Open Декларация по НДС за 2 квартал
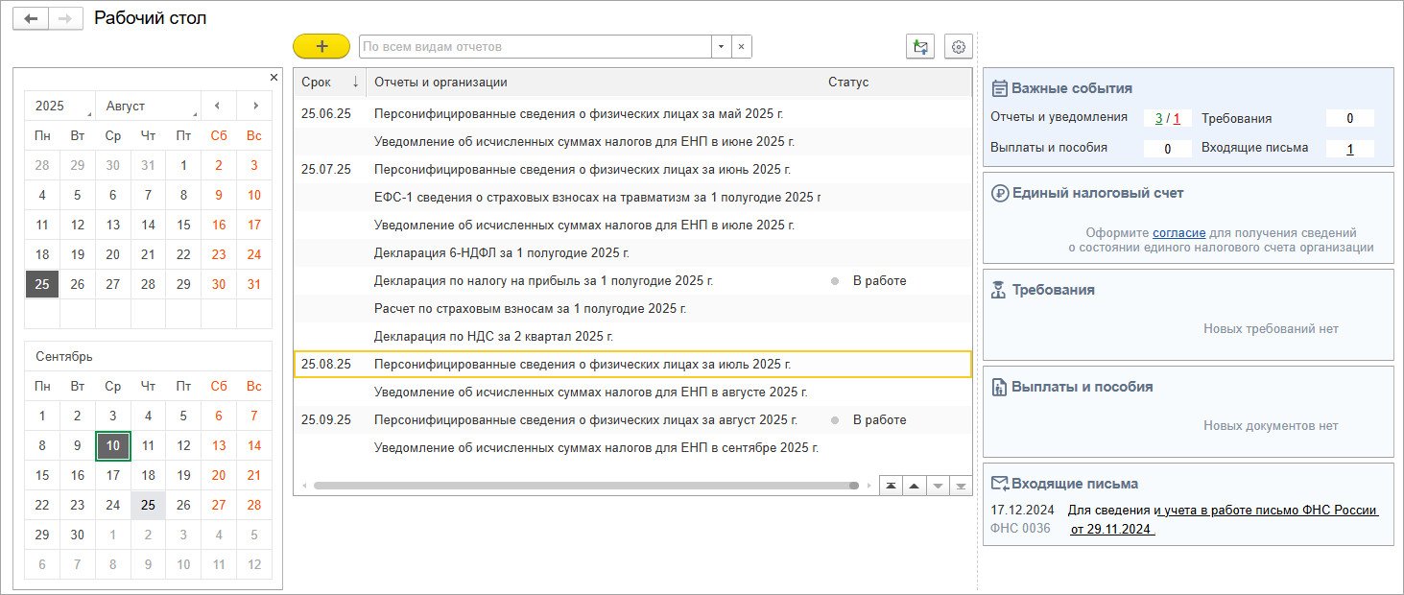This screenshot has width=1404, height=595. tap(492, 336)
